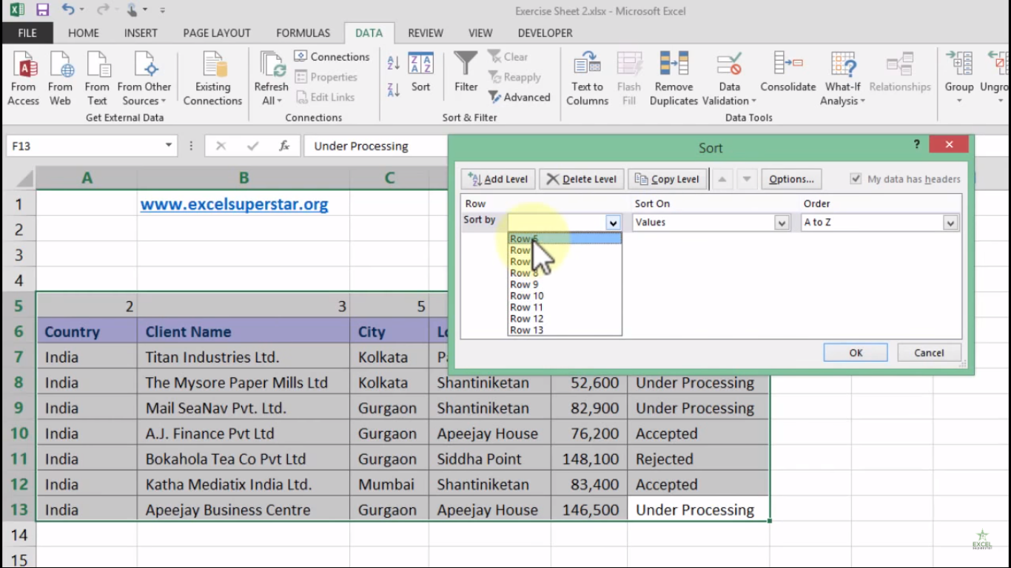Switch to the VIEW tab

point(480,33)
